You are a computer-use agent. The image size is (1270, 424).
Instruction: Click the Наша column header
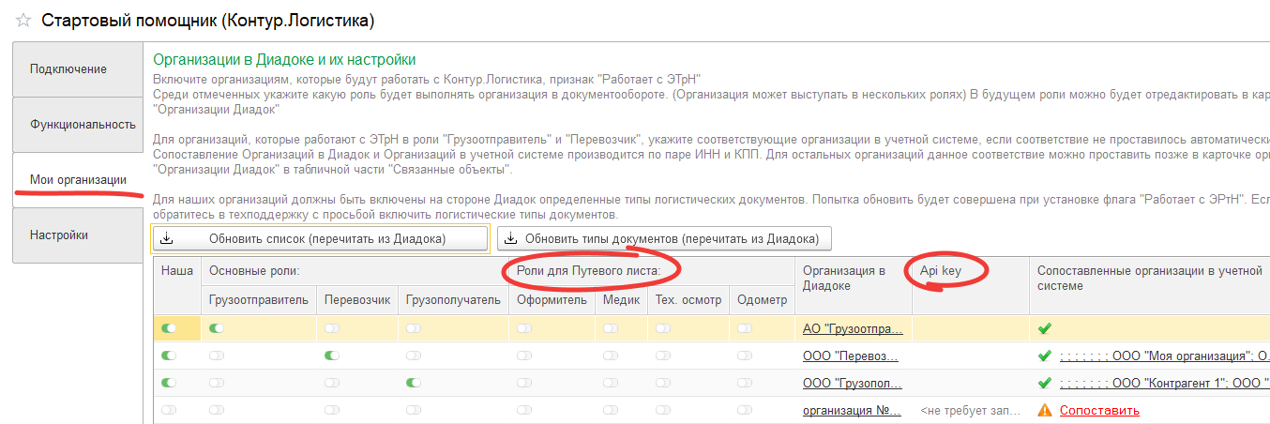click(x=177, y=286)
